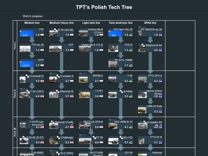Click the light tank icon on Crusader II card
Image resolution: width=208 pixels, height=156 pixels.
point(72,81)
